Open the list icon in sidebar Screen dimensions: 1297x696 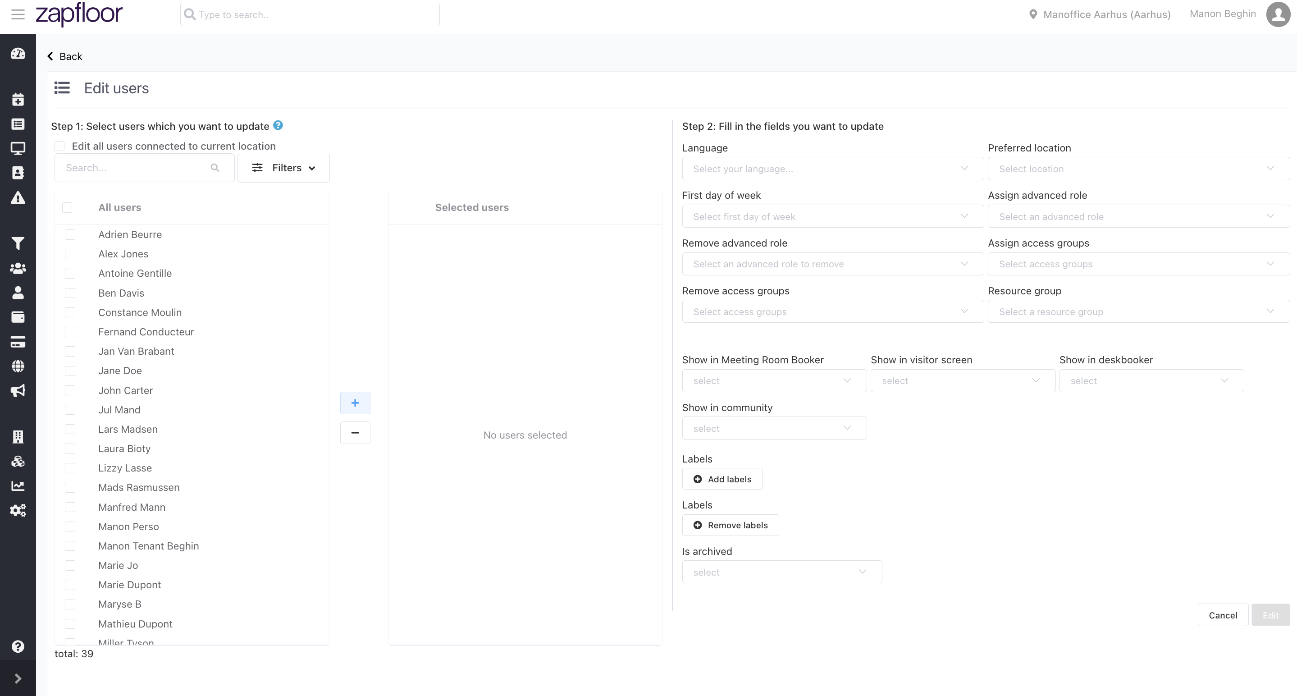click(x=18, y=124)
